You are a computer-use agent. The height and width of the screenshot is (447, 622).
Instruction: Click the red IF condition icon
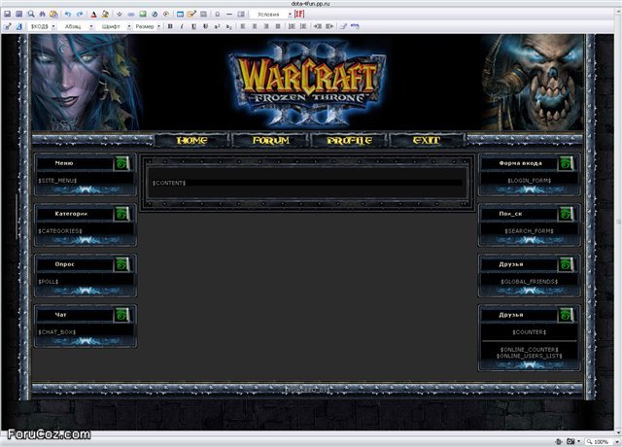click(x=299, y=15)
